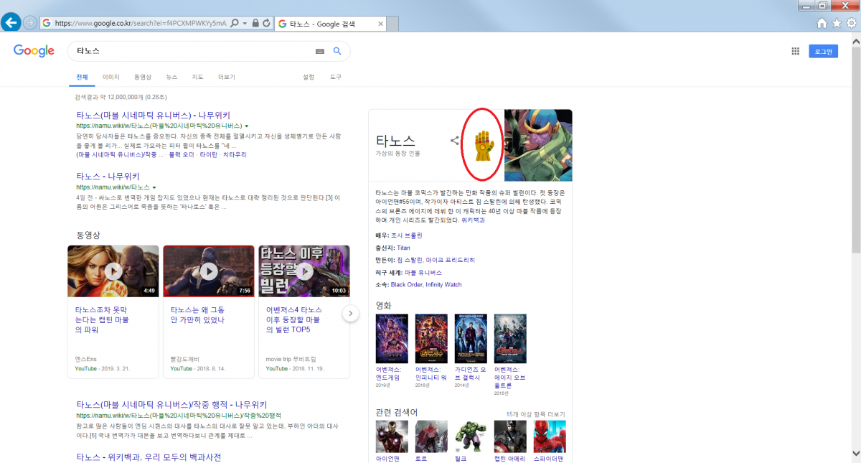Screen dimensions: 861x463
Task: Open the 어벤져스: 엔드게임 movie poster
Action: click(x=392, y=338)
